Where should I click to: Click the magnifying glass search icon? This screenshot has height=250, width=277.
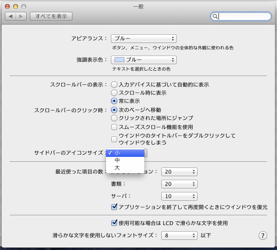pos(215,16)
